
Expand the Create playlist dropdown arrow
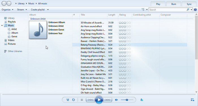(x=48, y=10)
